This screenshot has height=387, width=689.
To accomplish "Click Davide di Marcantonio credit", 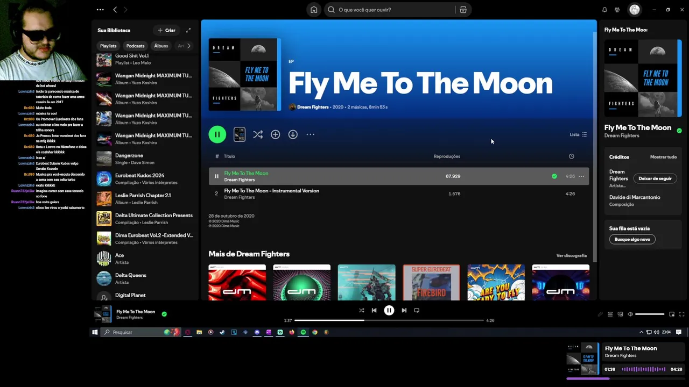I will 635,197.
